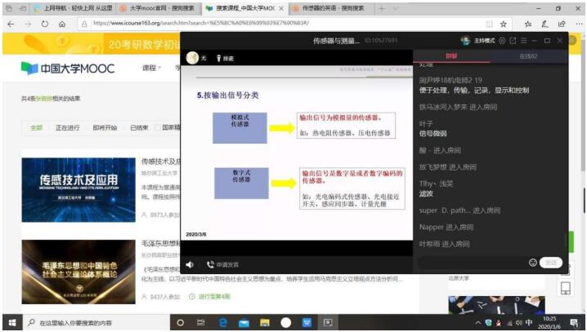Go to the browser home page
587x332 pixels.
click(63, 24)
